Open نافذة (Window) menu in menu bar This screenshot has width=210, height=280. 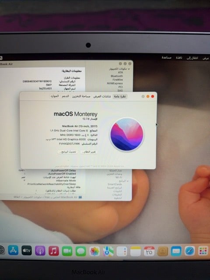click(179, 58)
